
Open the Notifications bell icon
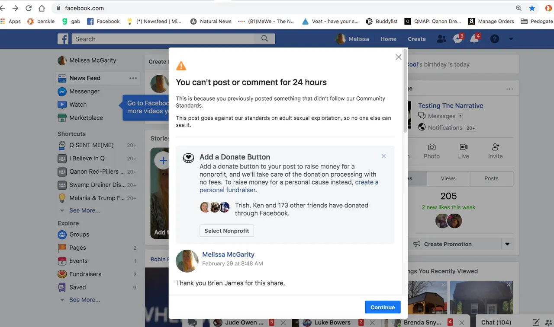point(475,39)
